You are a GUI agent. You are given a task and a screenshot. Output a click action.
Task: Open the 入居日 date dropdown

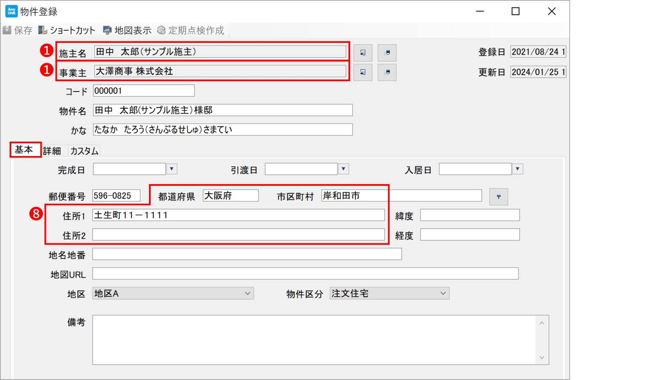[x=517, y=169]
